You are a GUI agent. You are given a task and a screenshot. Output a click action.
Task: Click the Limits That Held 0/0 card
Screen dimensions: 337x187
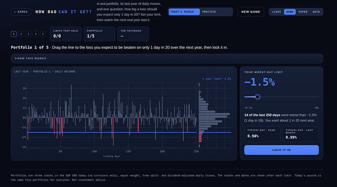65,34
